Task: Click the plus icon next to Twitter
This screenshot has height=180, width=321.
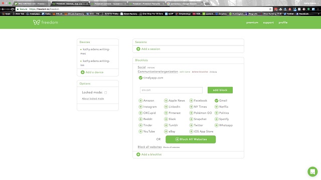Action: 191,125
